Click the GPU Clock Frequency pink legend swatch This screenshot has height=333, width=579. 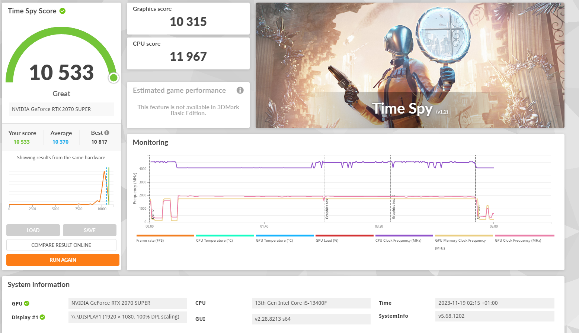(x=524, y=235)
